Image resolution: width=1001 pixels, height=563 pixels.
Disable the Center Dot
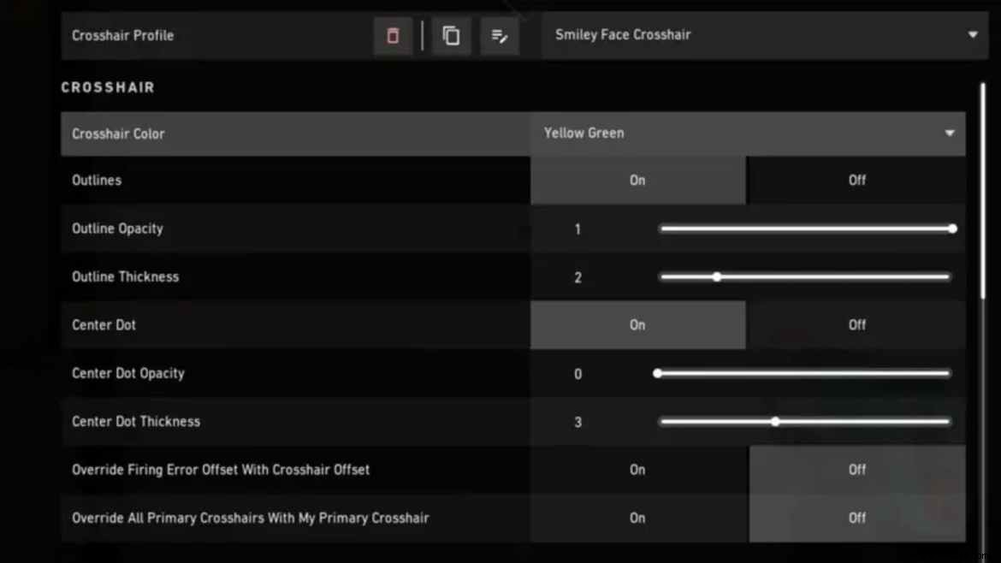pos(856,324)
